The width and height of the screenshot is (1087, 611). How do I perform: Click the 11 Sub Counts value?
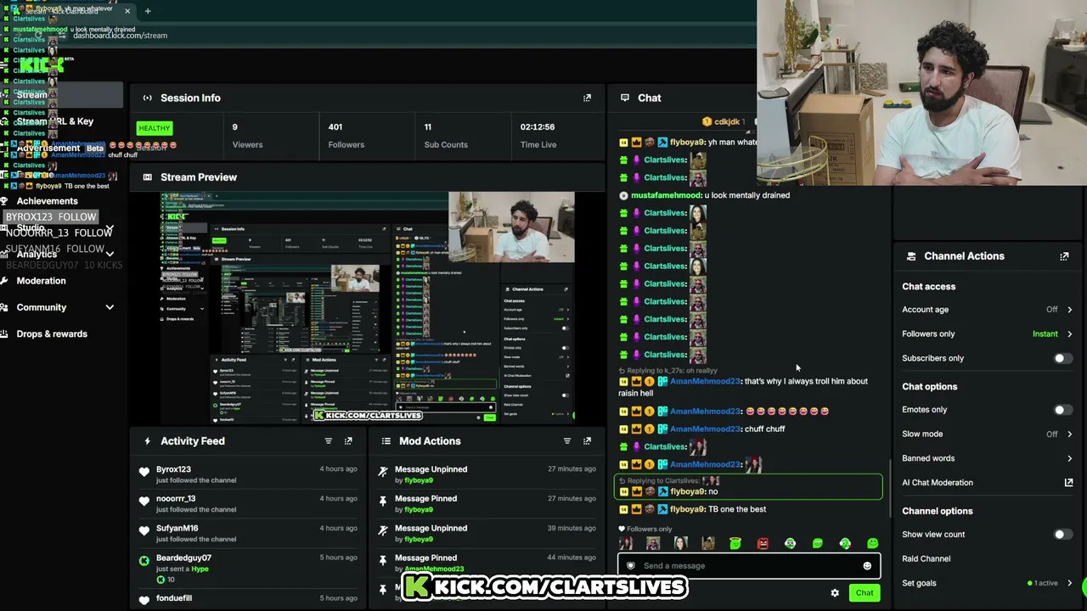(428, 127)
